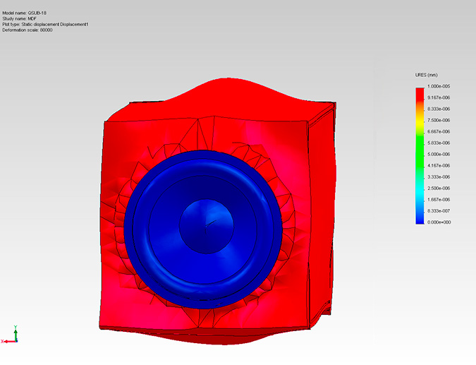This screenshot has height=365, width=476.
Task: Click the 8.333e-007 legend label
Action: (438, 210)
